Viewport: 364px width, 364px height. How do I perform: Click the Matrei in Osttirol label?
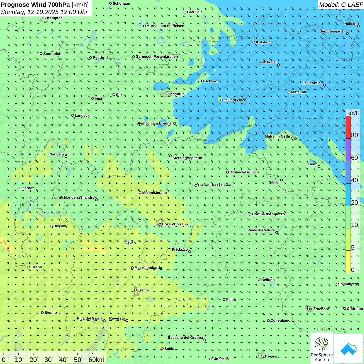[x=279, y=136]
